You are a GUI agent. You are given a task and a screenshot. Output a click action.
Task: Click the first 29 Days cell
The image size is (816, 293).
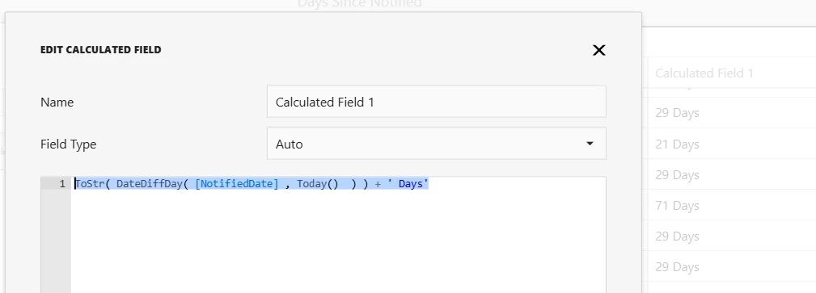click(x=677, y=113)
